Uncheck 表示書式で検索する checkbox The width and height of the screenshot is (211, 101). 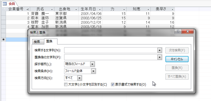click(113, 85)
